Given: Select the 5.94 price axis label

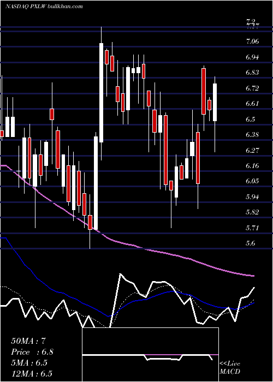Looking at the screenshot, I should coord(252,197).
